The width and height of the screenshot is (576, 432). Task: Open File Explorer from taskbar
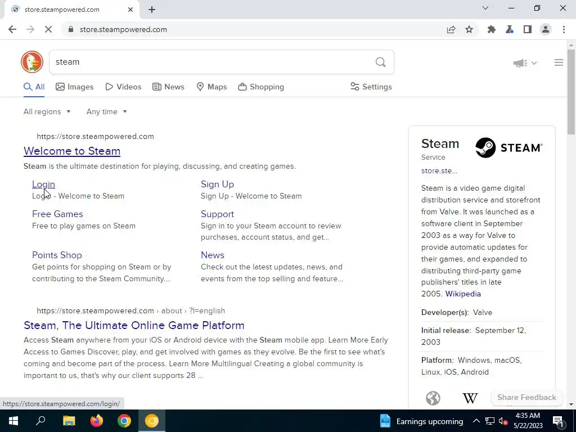[x=69, y=421]
